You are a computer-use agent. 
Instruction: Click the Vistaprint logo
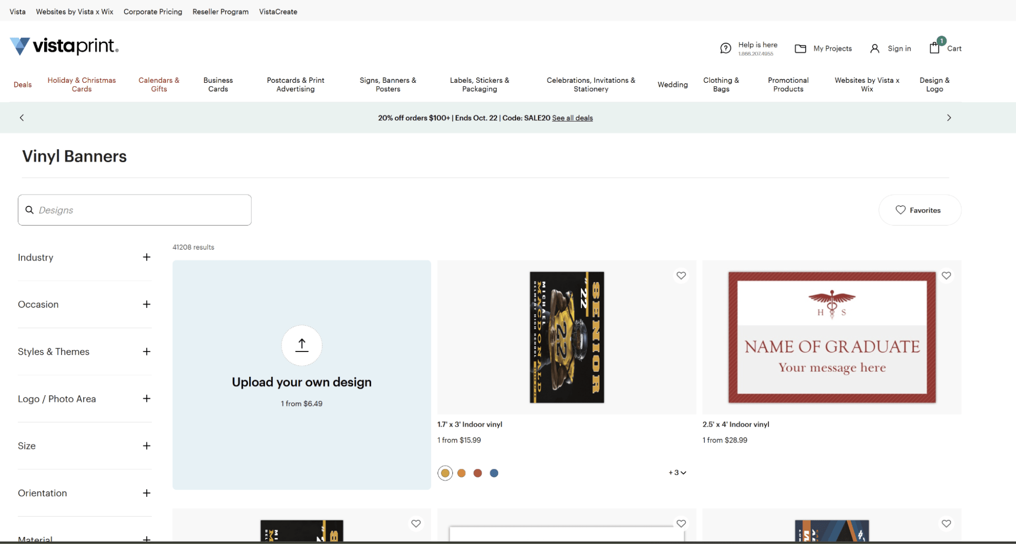click(64, 46)
